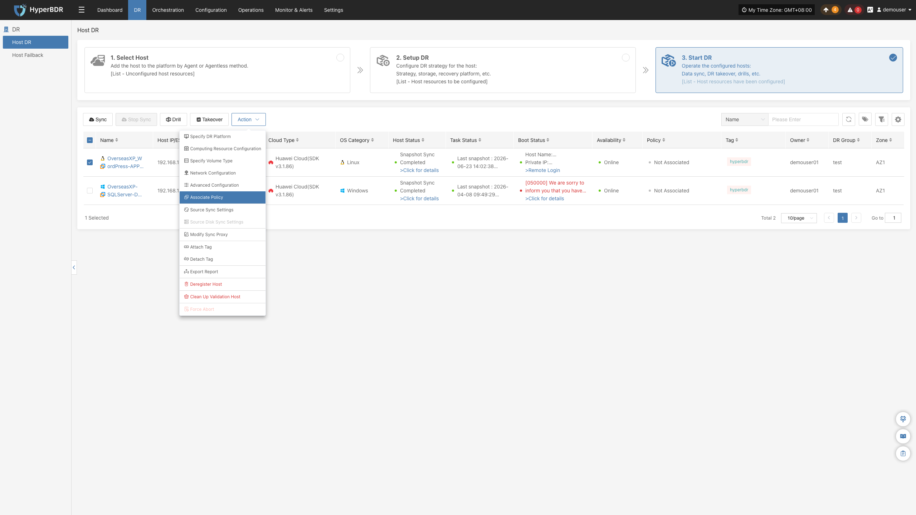Open the red alert warning icon

pyautogui.click(x=850, y=10)
